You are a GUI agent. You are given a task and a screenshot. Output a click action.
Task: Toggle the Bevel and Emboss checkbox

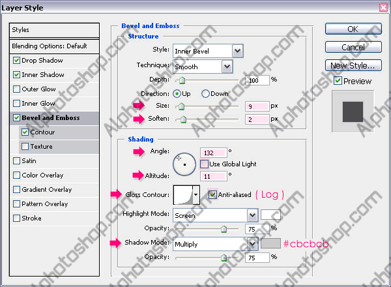coord(16,118)
